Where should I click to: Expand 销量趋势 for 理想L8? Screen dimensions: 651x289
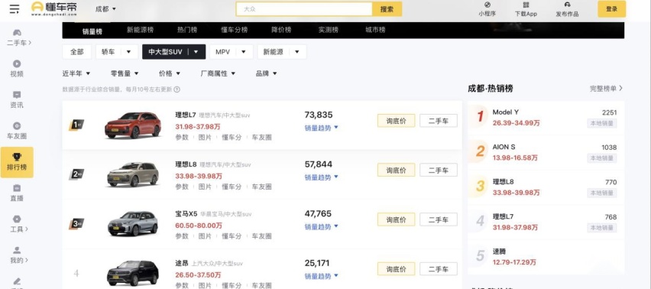pos(322,177)
